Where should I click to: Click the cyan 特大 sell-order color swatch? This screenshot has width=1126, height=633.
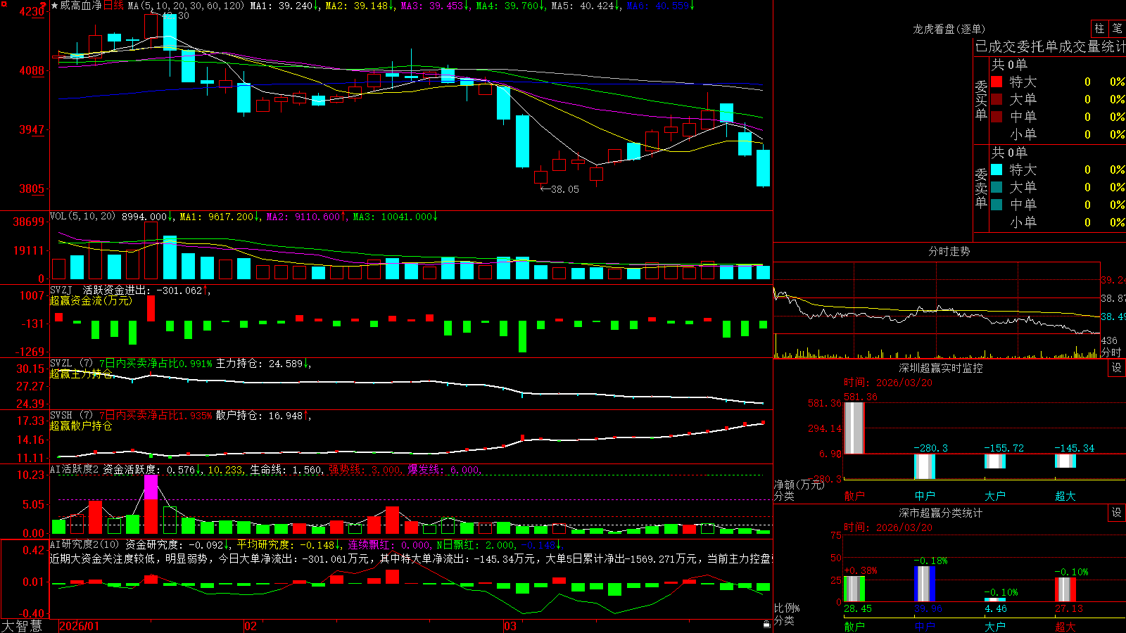coord(997,170)
